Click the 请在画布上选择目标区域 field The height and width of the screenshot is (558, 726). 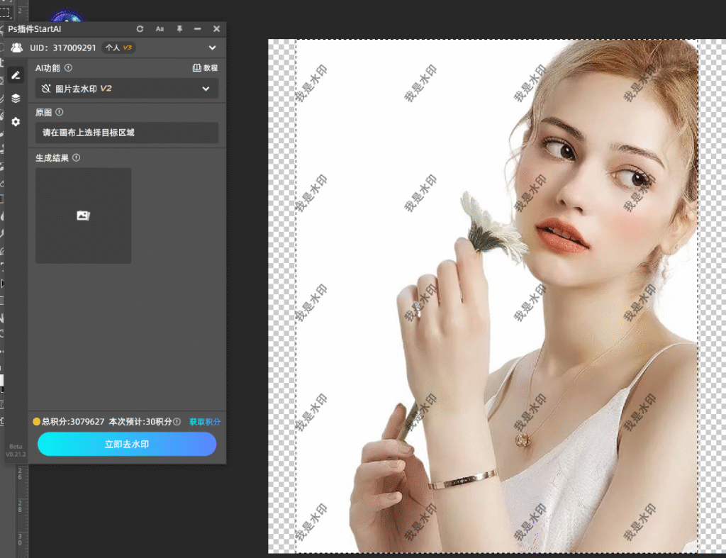pos(127,133)
